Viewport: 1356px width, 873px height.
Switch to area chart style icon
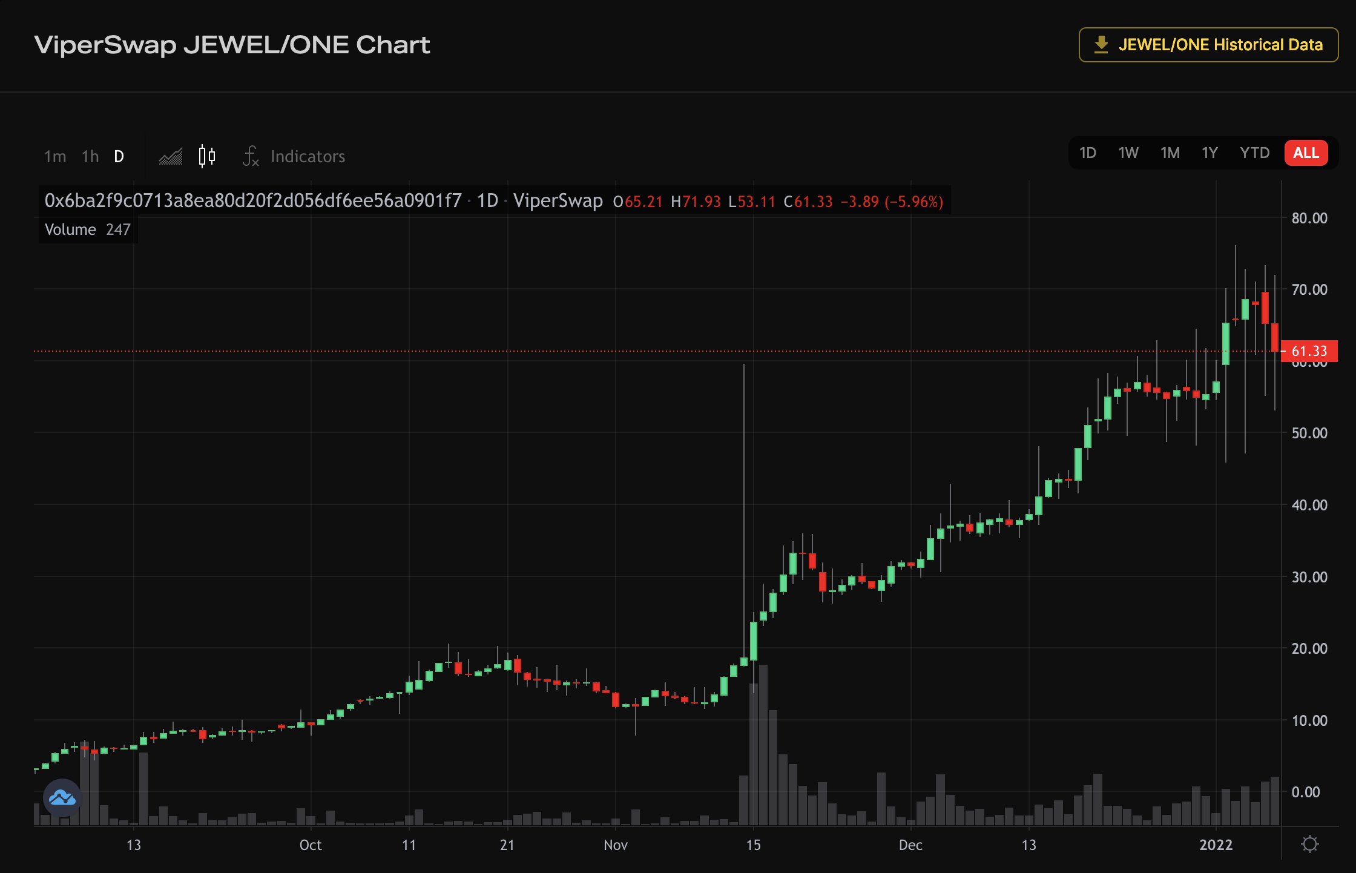point(171,157)
